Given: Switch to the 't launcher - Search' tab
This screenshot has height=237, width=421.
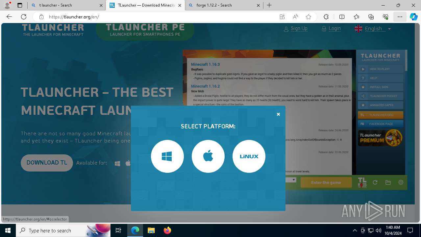Looking at the screenshot, I should (x=67, y=5).
